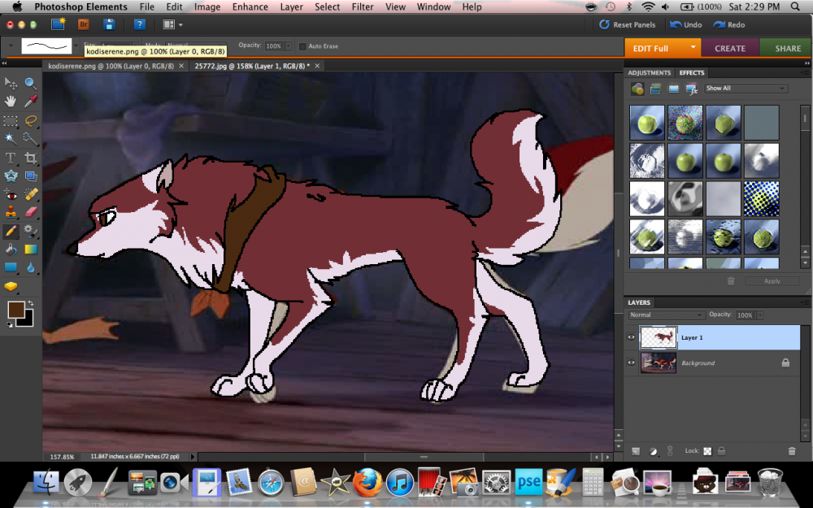Pick the Rectangle shape tool

pyautogui.click(x=11, y=267)
